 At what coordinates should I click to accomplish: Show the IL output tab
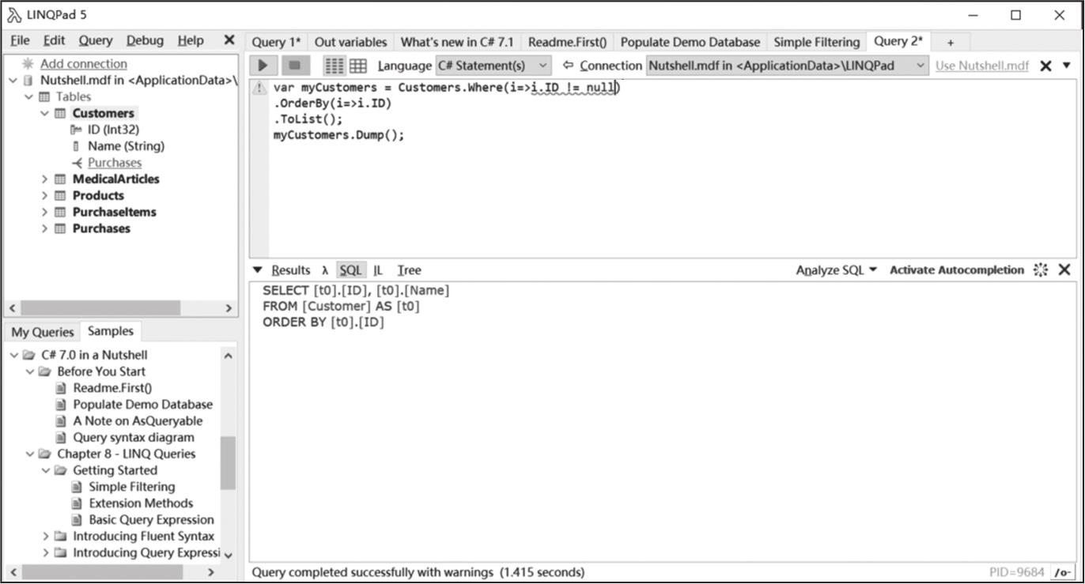378,270
